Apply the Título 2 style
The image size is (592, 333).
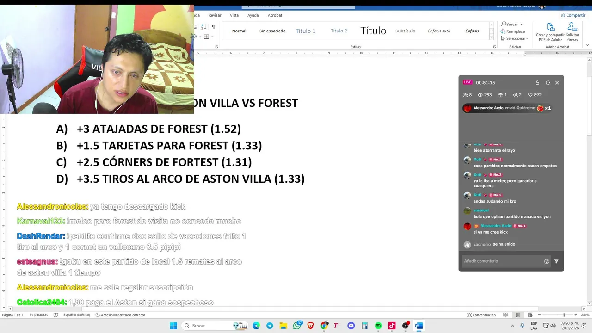pyautogui.click(x=339, y=31)
